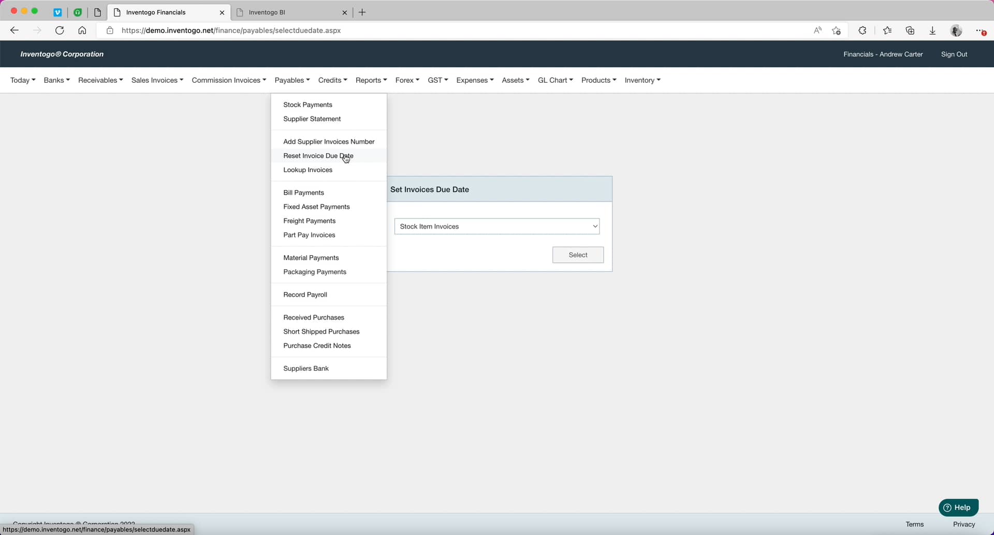Image resolution: width=994 pixels, height=535 pixels.
Task: Add this page to favorites via star icon
Action: pyautogui.click(x=837, y=31)
